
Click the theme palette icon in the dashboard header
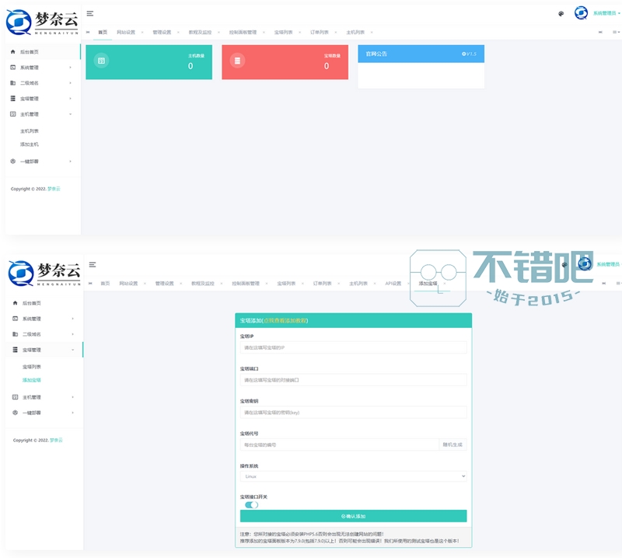coord(561,13)
